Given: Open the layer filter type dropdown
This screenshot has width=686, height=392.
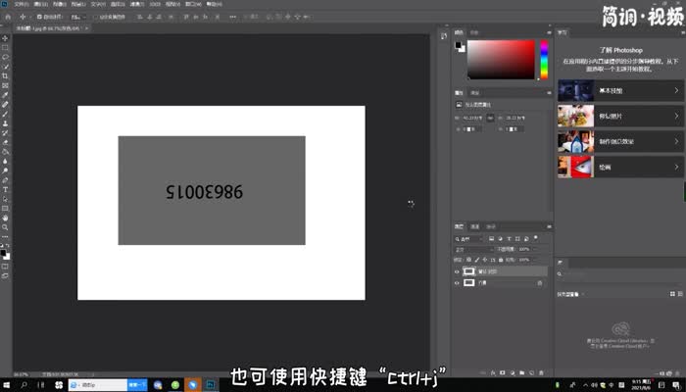Looking at the screenshot, I should [468, 238].
